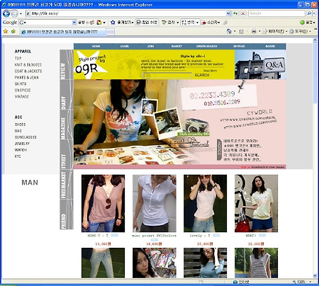Screen dimensions: 319x286
Task: Click the Q&A banner image
Action: coord(260,64)
